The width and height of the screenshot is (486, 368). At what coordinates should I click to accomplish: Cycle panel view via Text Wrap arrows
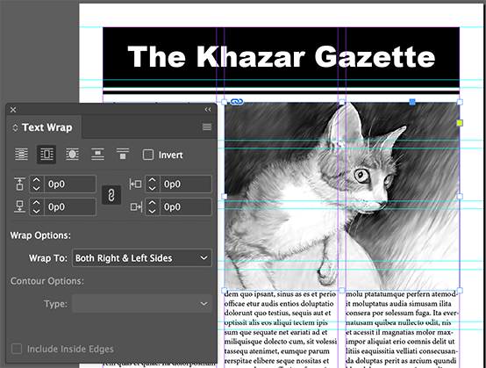click(15, 127)
